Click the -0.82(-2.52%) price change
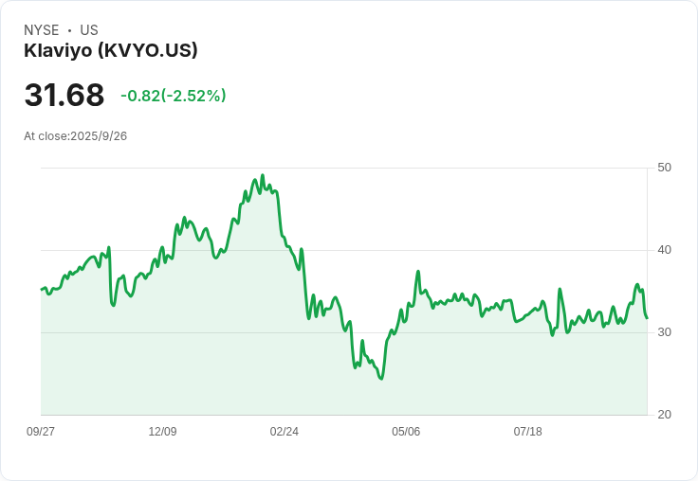The height and width of the screenshot is (481, 698). (174, 96)
